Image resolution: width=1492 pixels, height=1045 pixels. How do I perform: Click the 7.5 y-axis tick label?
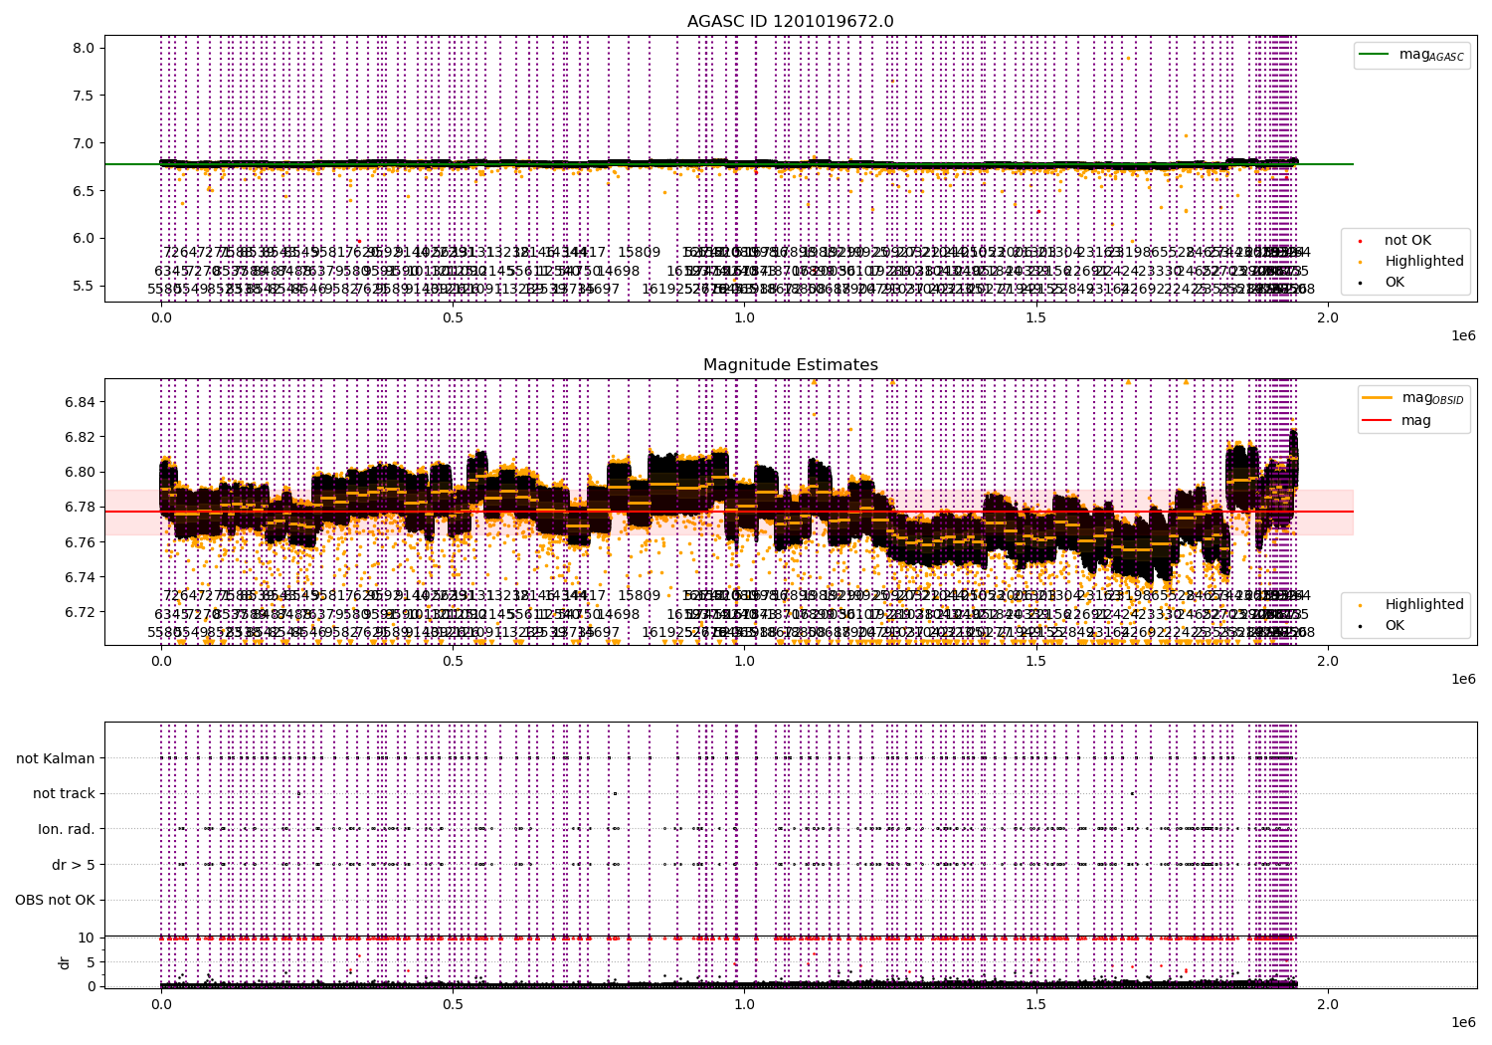(x=85, y=96)
